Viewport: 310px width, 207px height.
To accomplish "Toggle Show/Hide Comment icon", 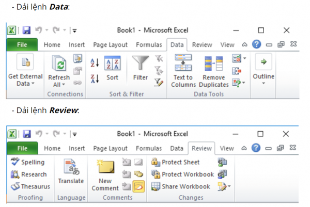I will [138, 162].
